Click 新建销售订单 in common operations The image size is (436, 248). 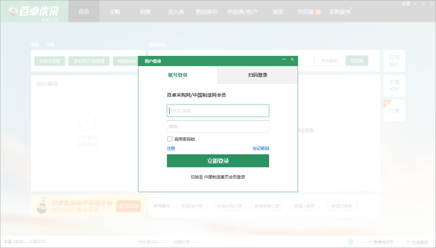pyautogui.click(x=267, y=206)
